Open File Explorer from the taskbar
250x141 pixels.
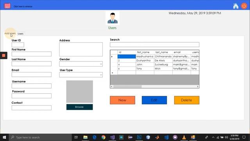pyautogui.click(x=85, y=137)
